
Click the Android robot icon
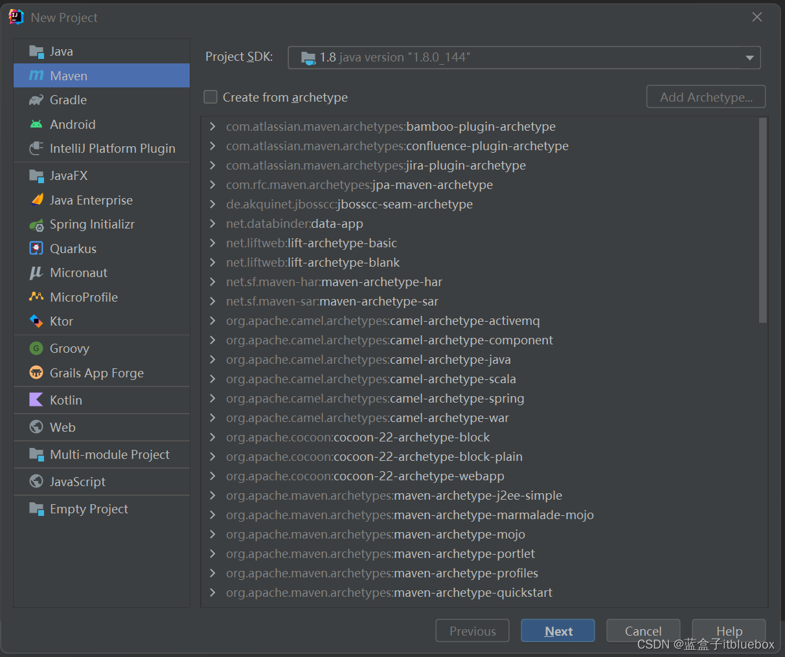point(36,124)
